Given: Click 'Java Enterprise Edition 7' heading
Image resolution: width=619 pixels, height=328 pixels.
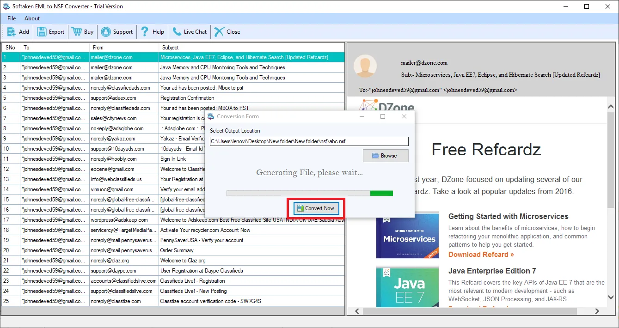Looking at the screenshot, I should point(492,271).
